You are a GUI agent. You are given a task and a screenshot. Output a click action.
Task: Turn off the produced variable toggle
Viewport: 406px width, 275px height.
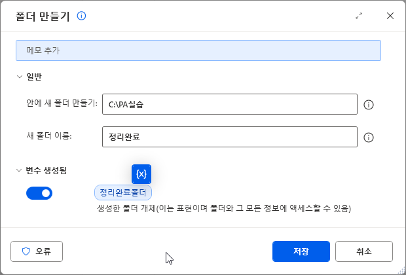coord(39,193)
